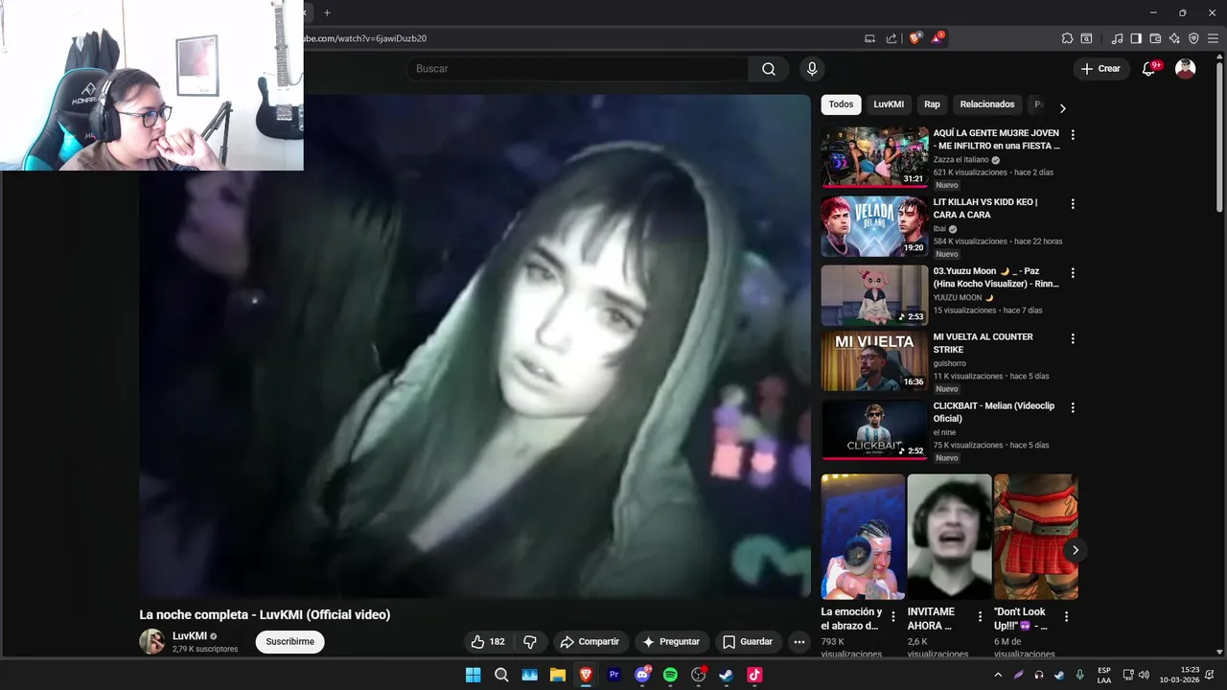Click the Suscribirme button
Screen dimensions: 1227x690
pos(289,642)
